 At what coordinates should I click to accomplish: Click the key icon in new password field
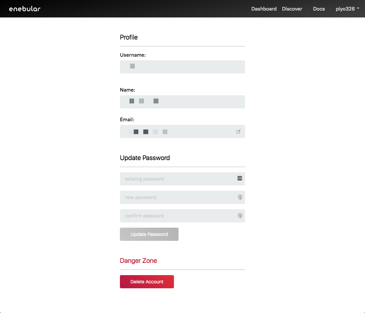240,197
